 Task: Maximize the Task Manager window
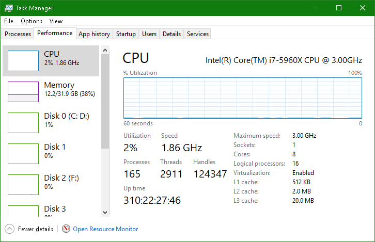point(339,8)
